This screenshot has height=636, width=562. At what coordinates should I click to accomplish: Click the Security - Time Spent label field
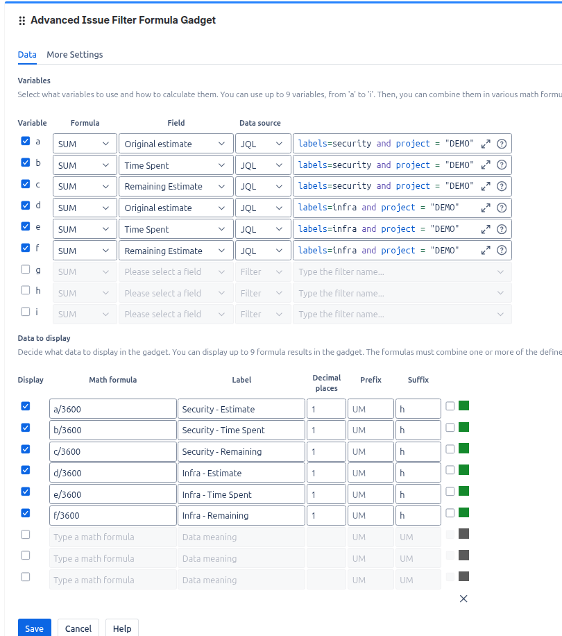[241, 430]
